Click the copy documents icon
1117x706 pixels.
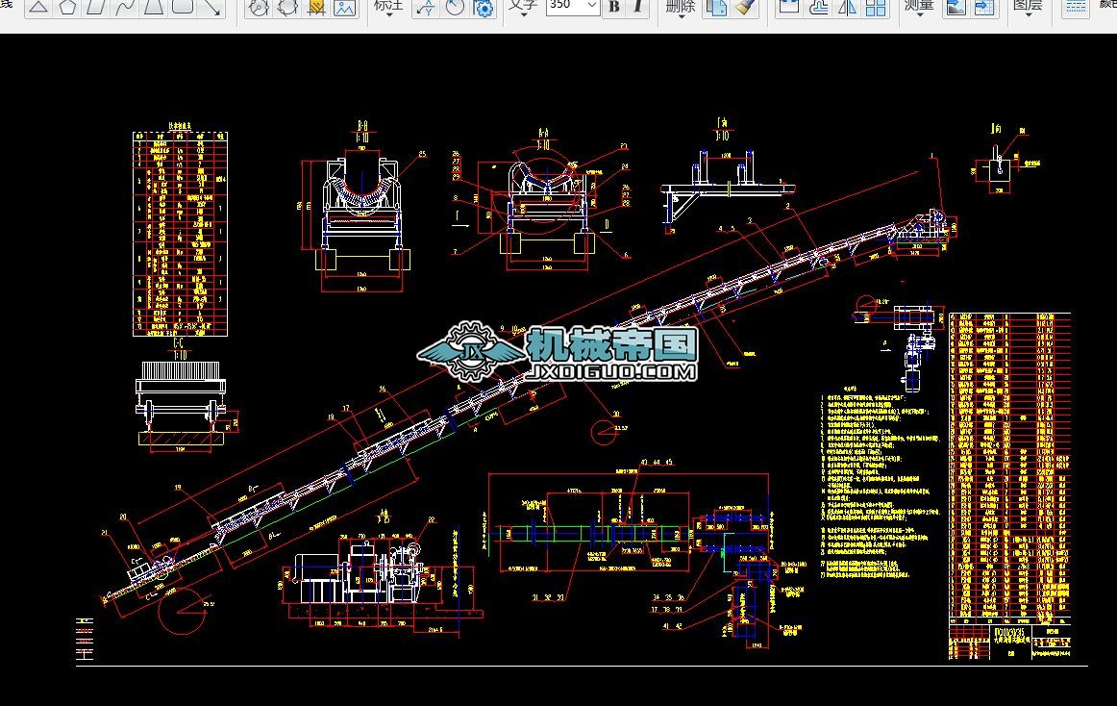tap(716, 8)
